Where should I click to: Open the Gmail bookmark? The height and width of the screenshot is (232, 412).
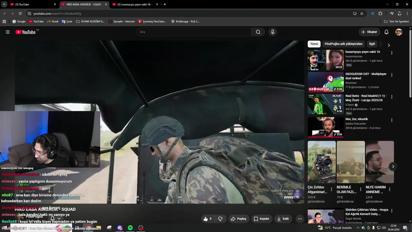[x=52, y=22]
